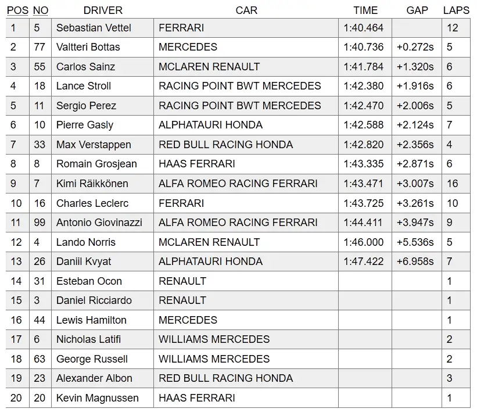Click the 1:47.422 time cell
This screenshot has height=412, width=477.
point(364,261)
